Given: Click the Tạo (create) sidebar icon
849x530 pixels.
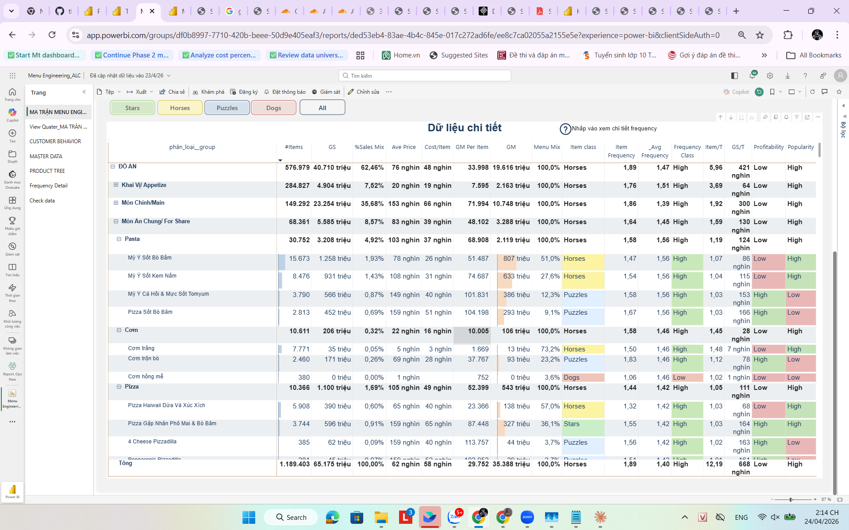Looking at the screenshot, I should (x=12, y=135).
